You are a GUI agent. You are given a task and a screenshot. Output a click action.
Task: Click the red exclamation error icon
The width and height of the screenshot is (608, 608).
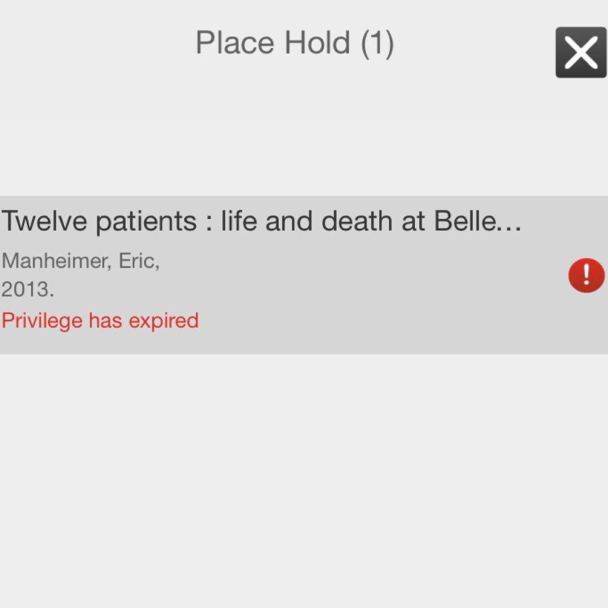pyautogui.click(x=586, y=275)
